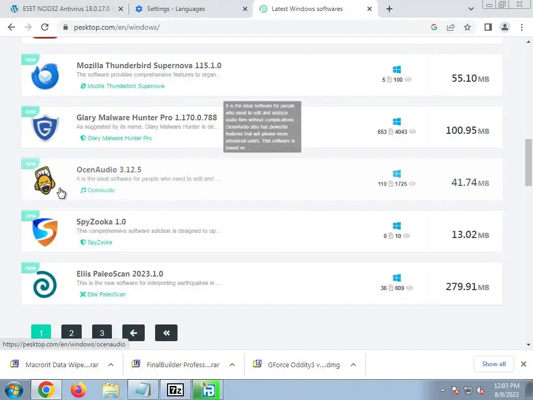Click Glary Malware Hunter Pro category tag

(x=116, y=138)
